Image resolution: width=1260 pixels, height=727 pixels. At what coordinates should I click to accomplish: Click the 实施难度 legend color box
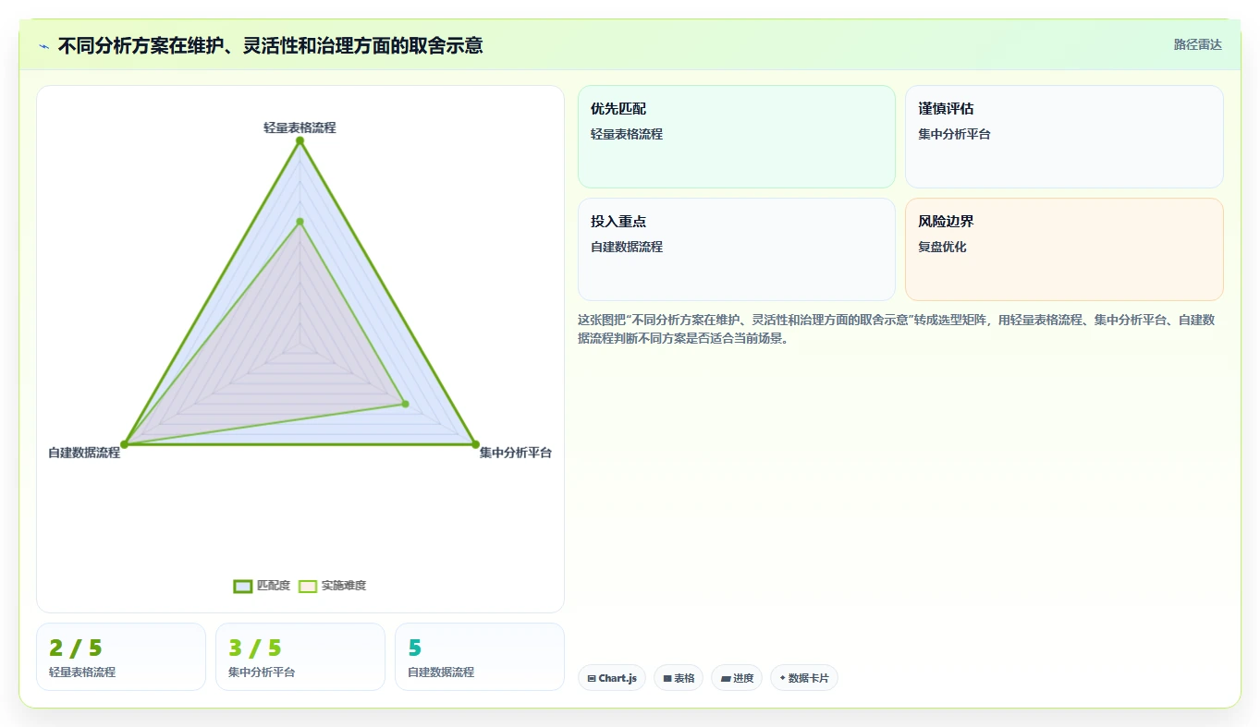point(308,586)
